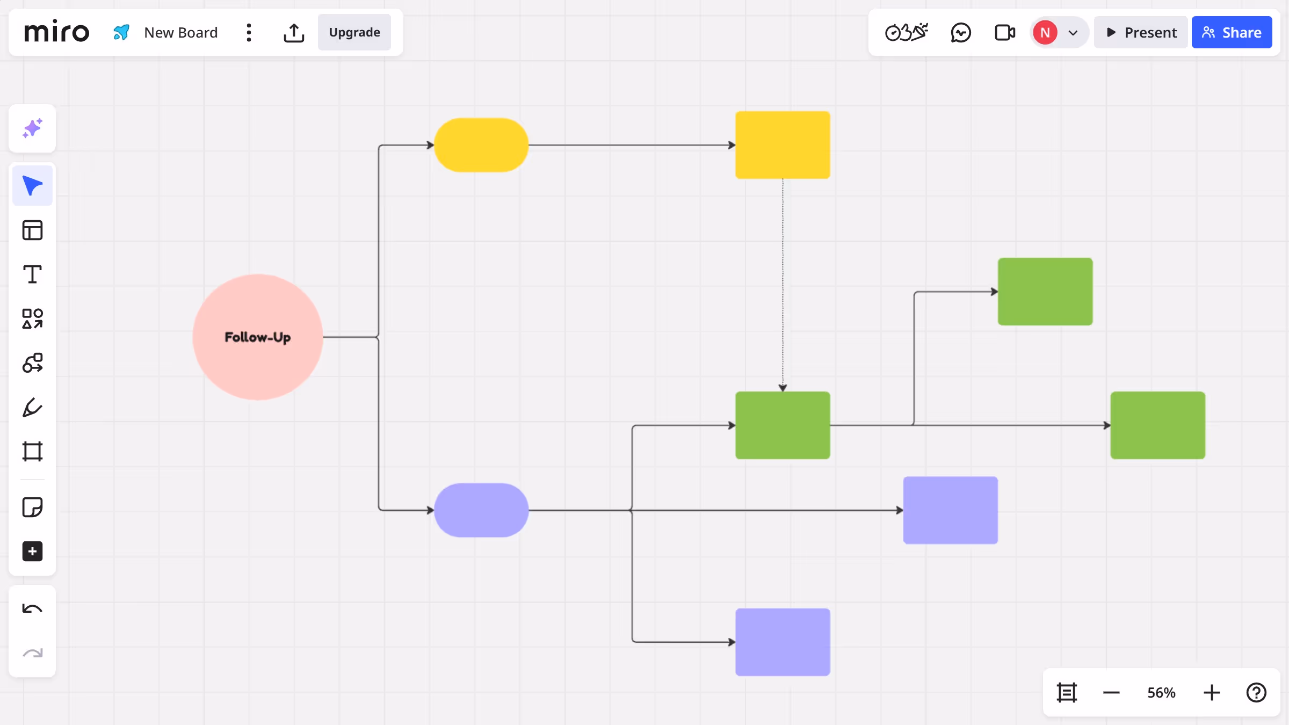The width and height of the screenshot is (1289, 725).
Task: Click the Upgrade button
Action: pyautogui.click(x=354, y=32)
